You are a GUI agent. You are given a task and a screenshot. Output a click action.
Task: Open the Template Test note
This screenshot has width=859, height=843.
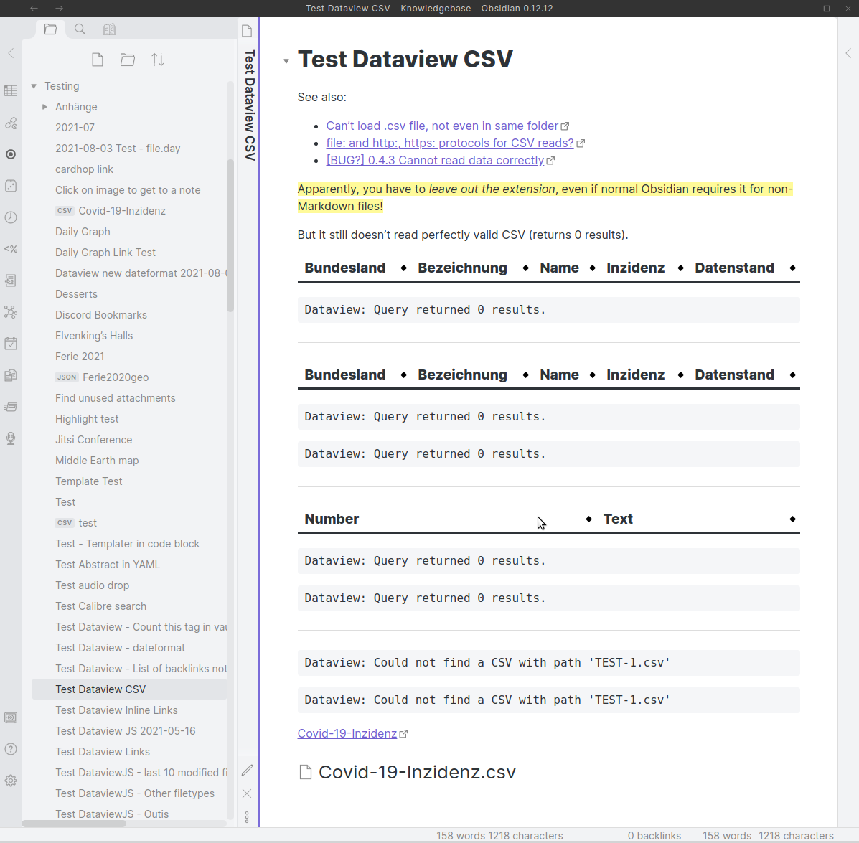pos(89,481)
